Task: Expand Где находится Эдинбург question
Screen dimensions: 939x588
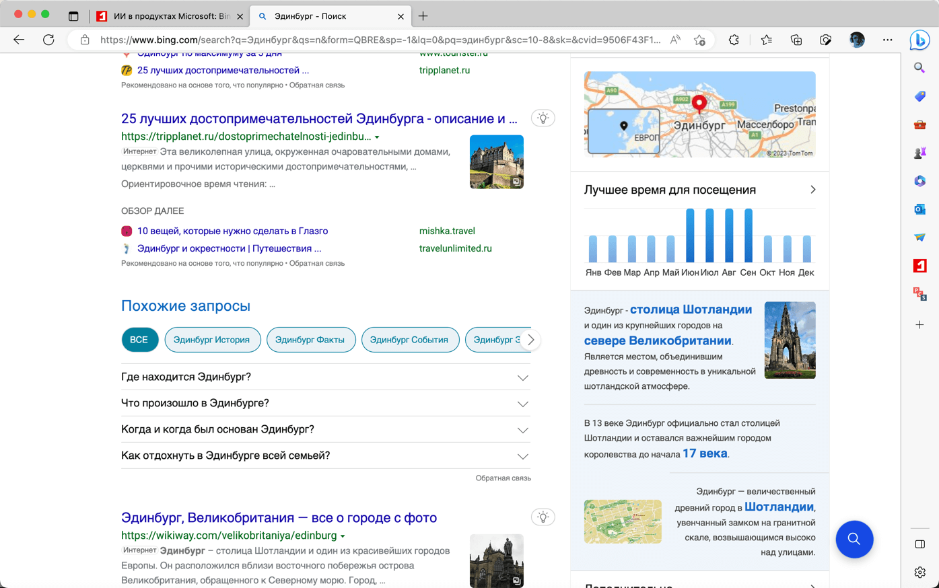Action: pos(325,377)
